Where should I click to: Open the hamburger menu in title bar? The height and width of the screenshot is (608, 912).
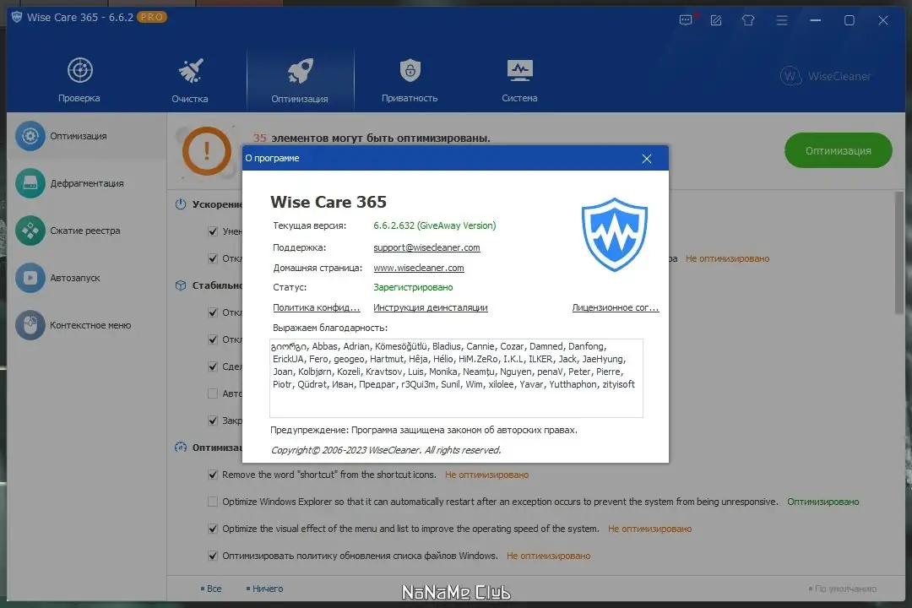click(782, 20)
